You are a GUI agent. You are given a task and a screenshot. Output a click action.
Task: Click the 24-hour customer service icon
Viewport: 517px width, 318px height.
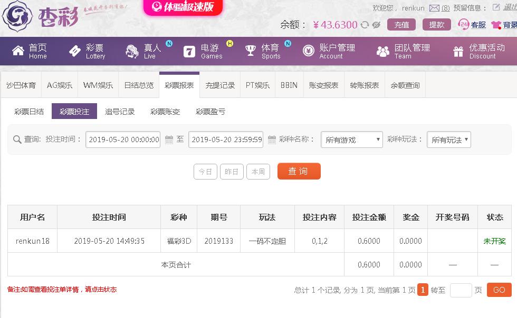tap(463, 24)
